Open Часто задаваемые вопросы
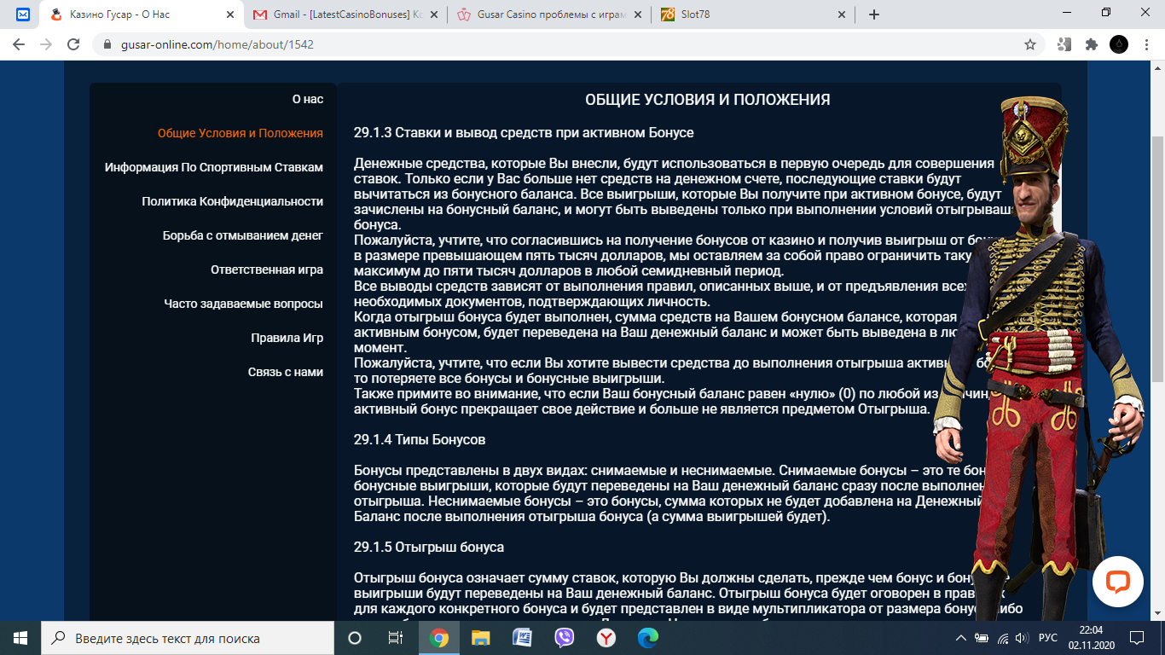The image size is (1165, 655). pos(244,304)
